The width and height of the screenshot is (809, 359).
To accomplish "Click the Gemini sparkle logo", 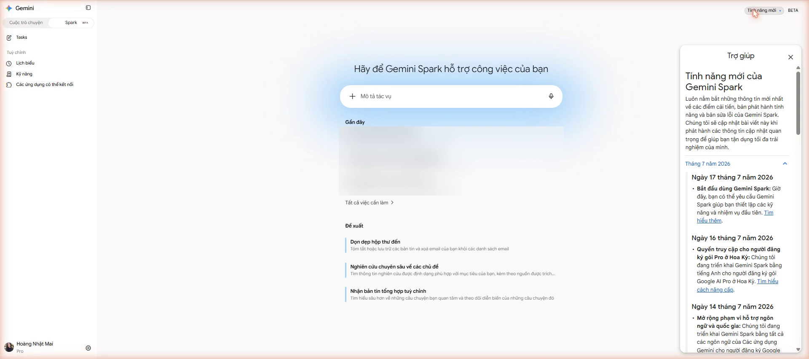I will point(9,8).
